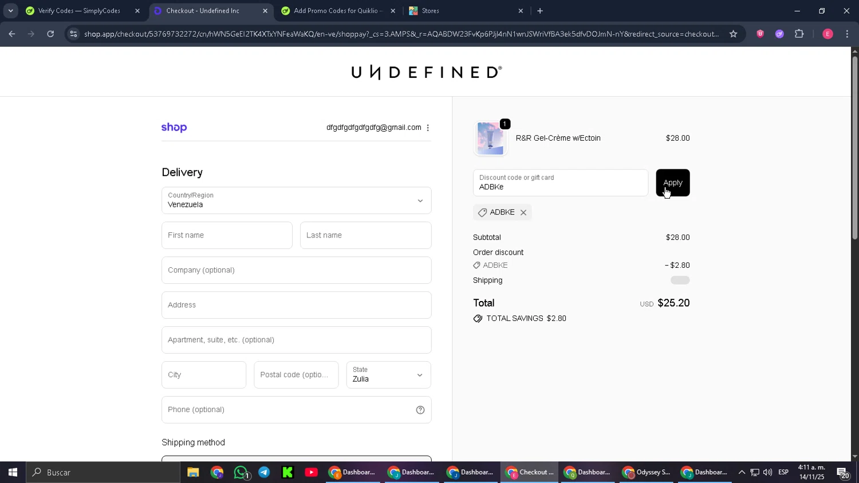Open the green K app in taskbar

287,472
